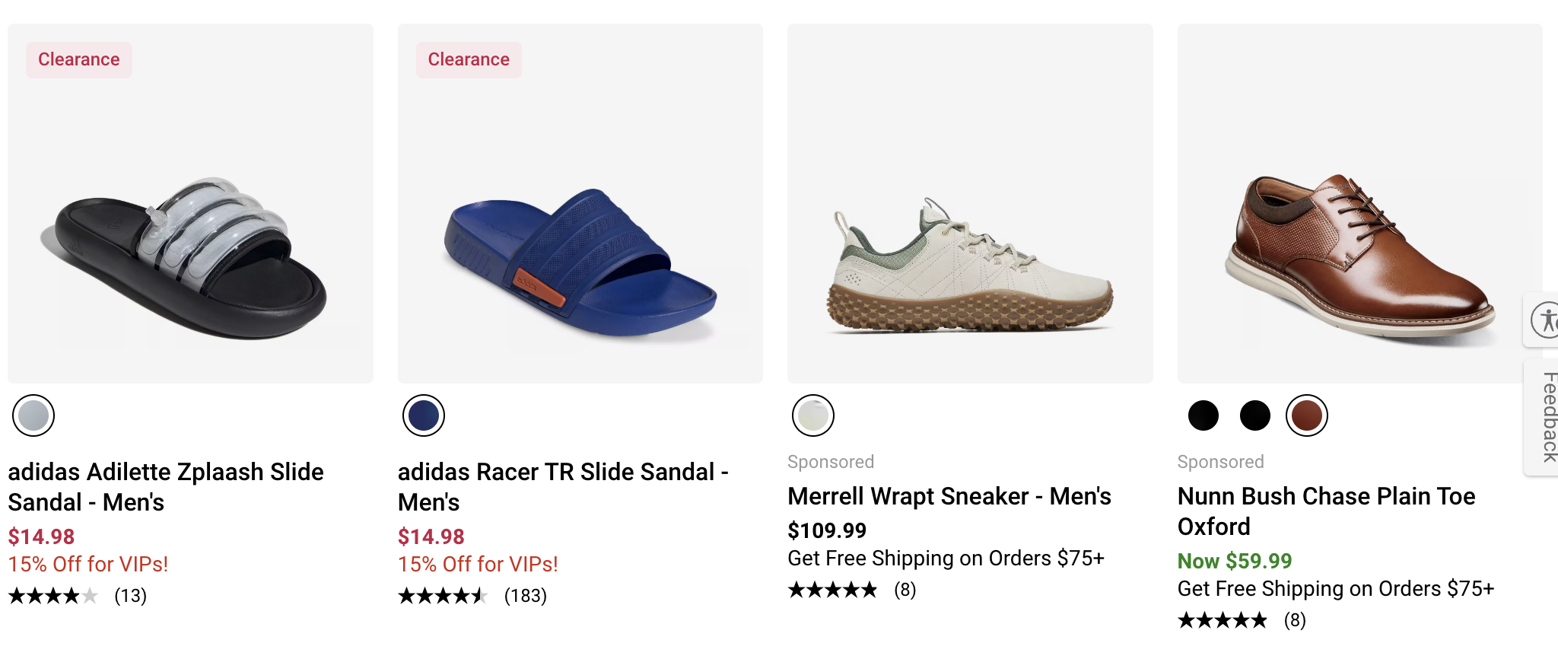Open the adidas Adilette Zplaash product page
Image resolution: width=1558 pixels, height=662 pixels.
[165, 487]
